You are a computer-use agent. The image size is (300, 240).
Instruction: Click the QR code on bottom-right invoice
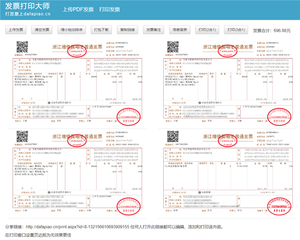pyautogui.click(x=173, y=136)
